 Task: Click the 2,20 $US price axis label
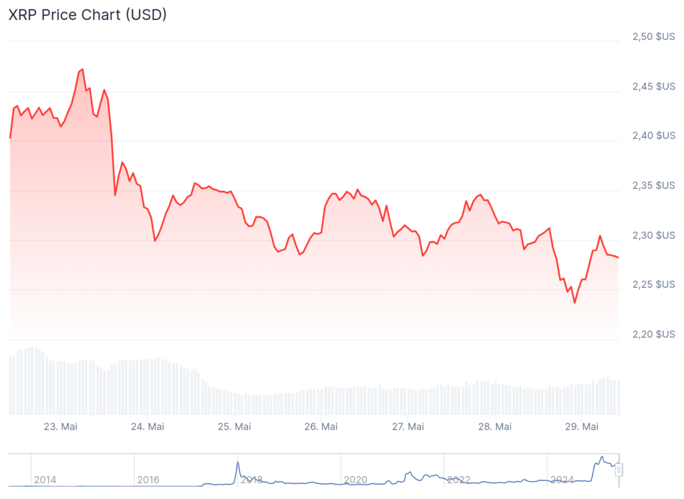(653, 334)
